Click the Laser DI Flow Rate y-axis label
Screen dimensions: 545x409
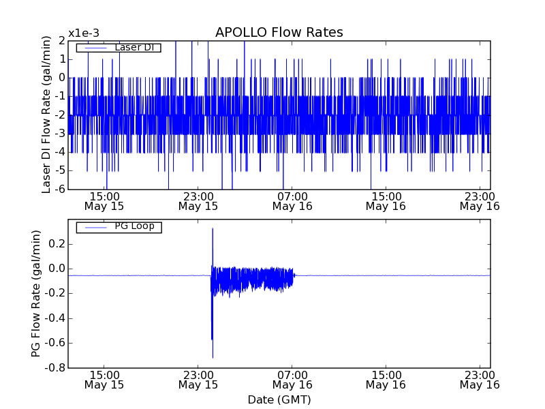point(47,115)
